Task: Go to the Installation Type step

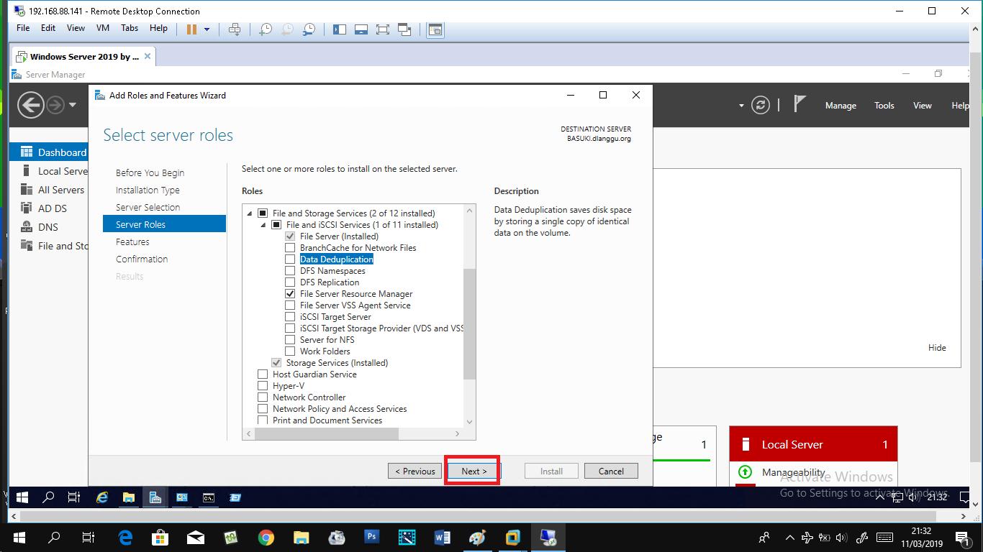Action: 148,190
